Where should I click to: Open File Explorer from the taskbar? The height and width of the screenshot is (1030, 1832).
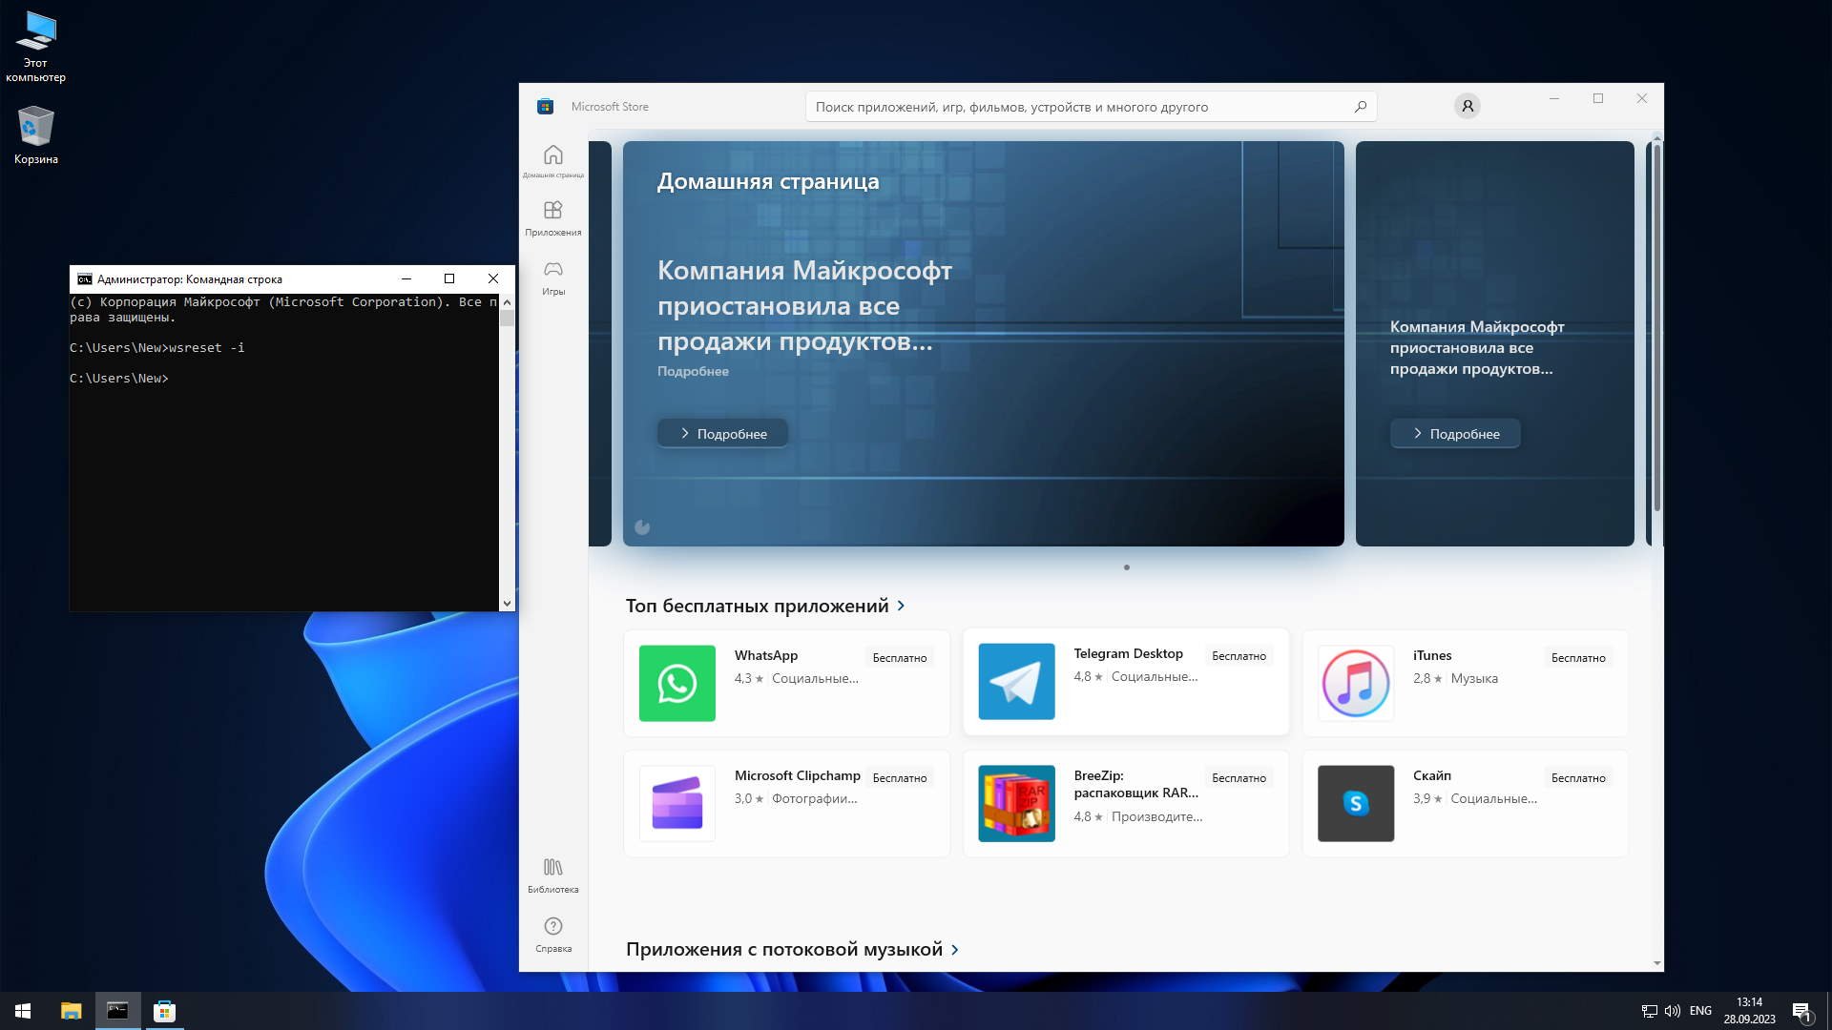[71, 1011]
